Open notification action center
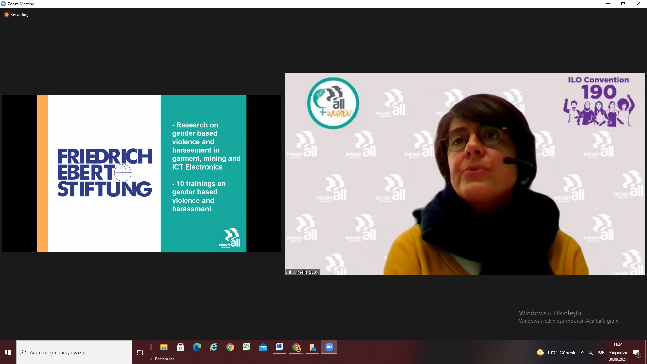The image size is (647, 364). 637,353
